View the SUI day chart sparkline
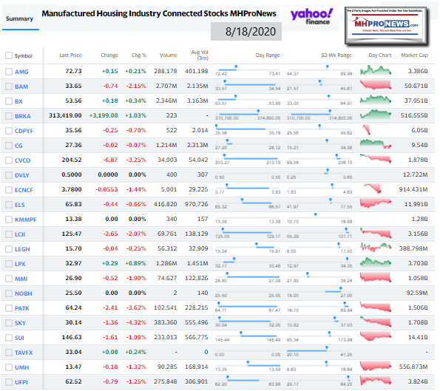 coord(376,336)
